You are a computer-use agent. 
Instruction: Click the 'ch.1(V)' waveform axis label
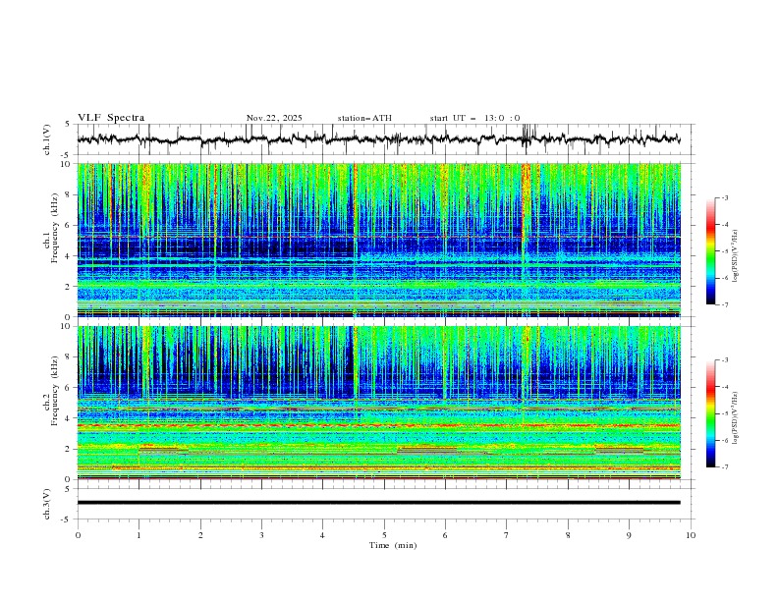[47, 139]
